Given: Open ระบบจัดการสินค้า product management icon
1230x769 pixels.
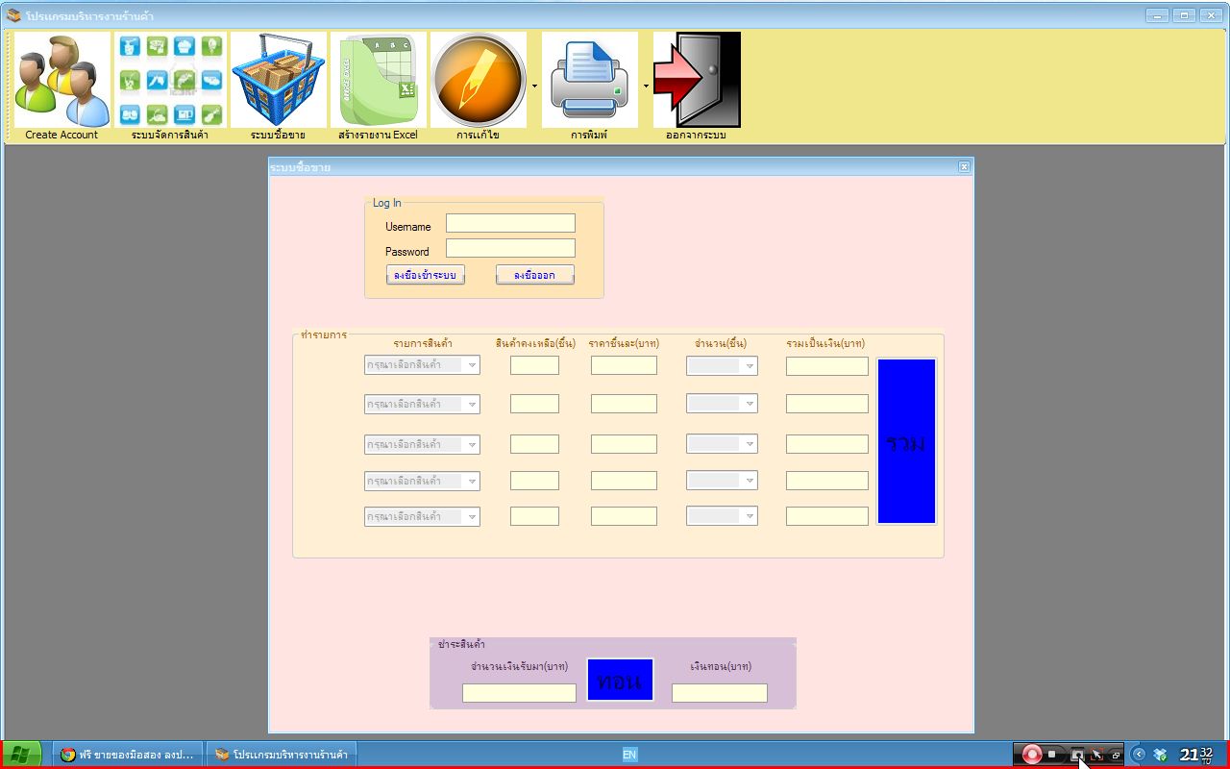Looking at the screenshot, I should [x=170, y=87].
